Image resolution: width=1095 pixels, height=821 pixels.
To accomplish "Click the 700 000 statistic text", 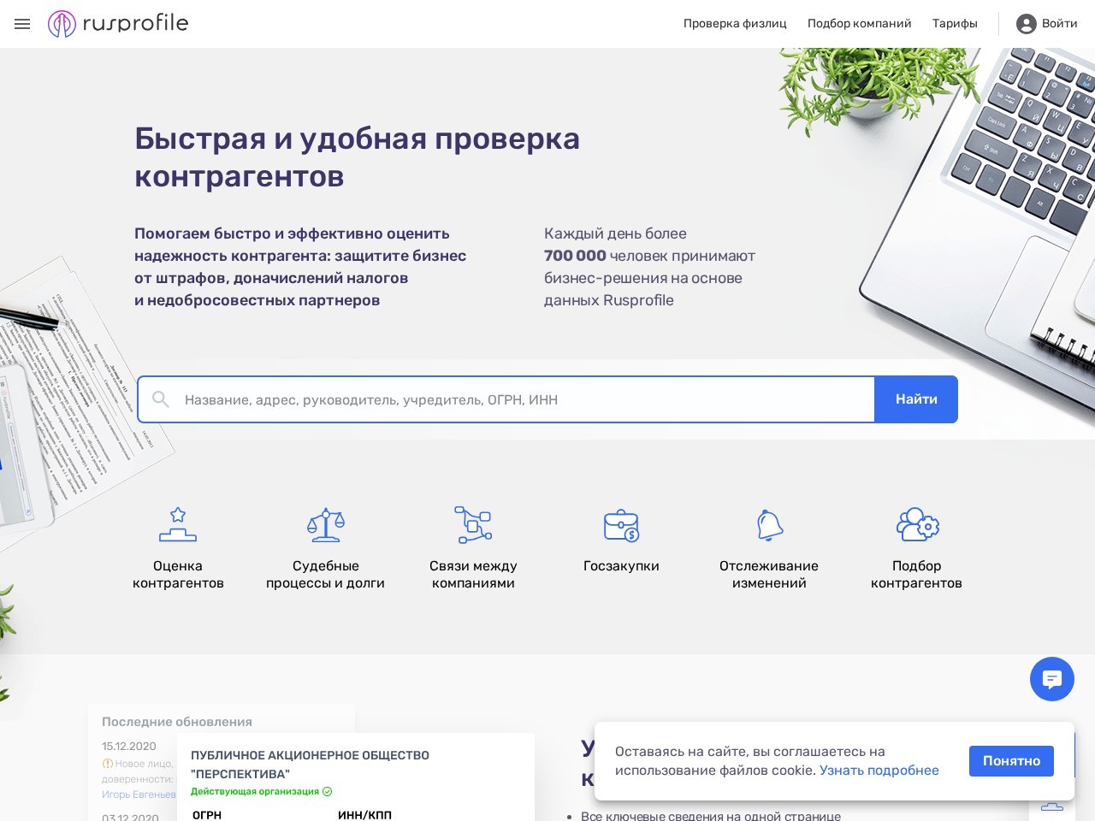I will click(x=575, y=256).
